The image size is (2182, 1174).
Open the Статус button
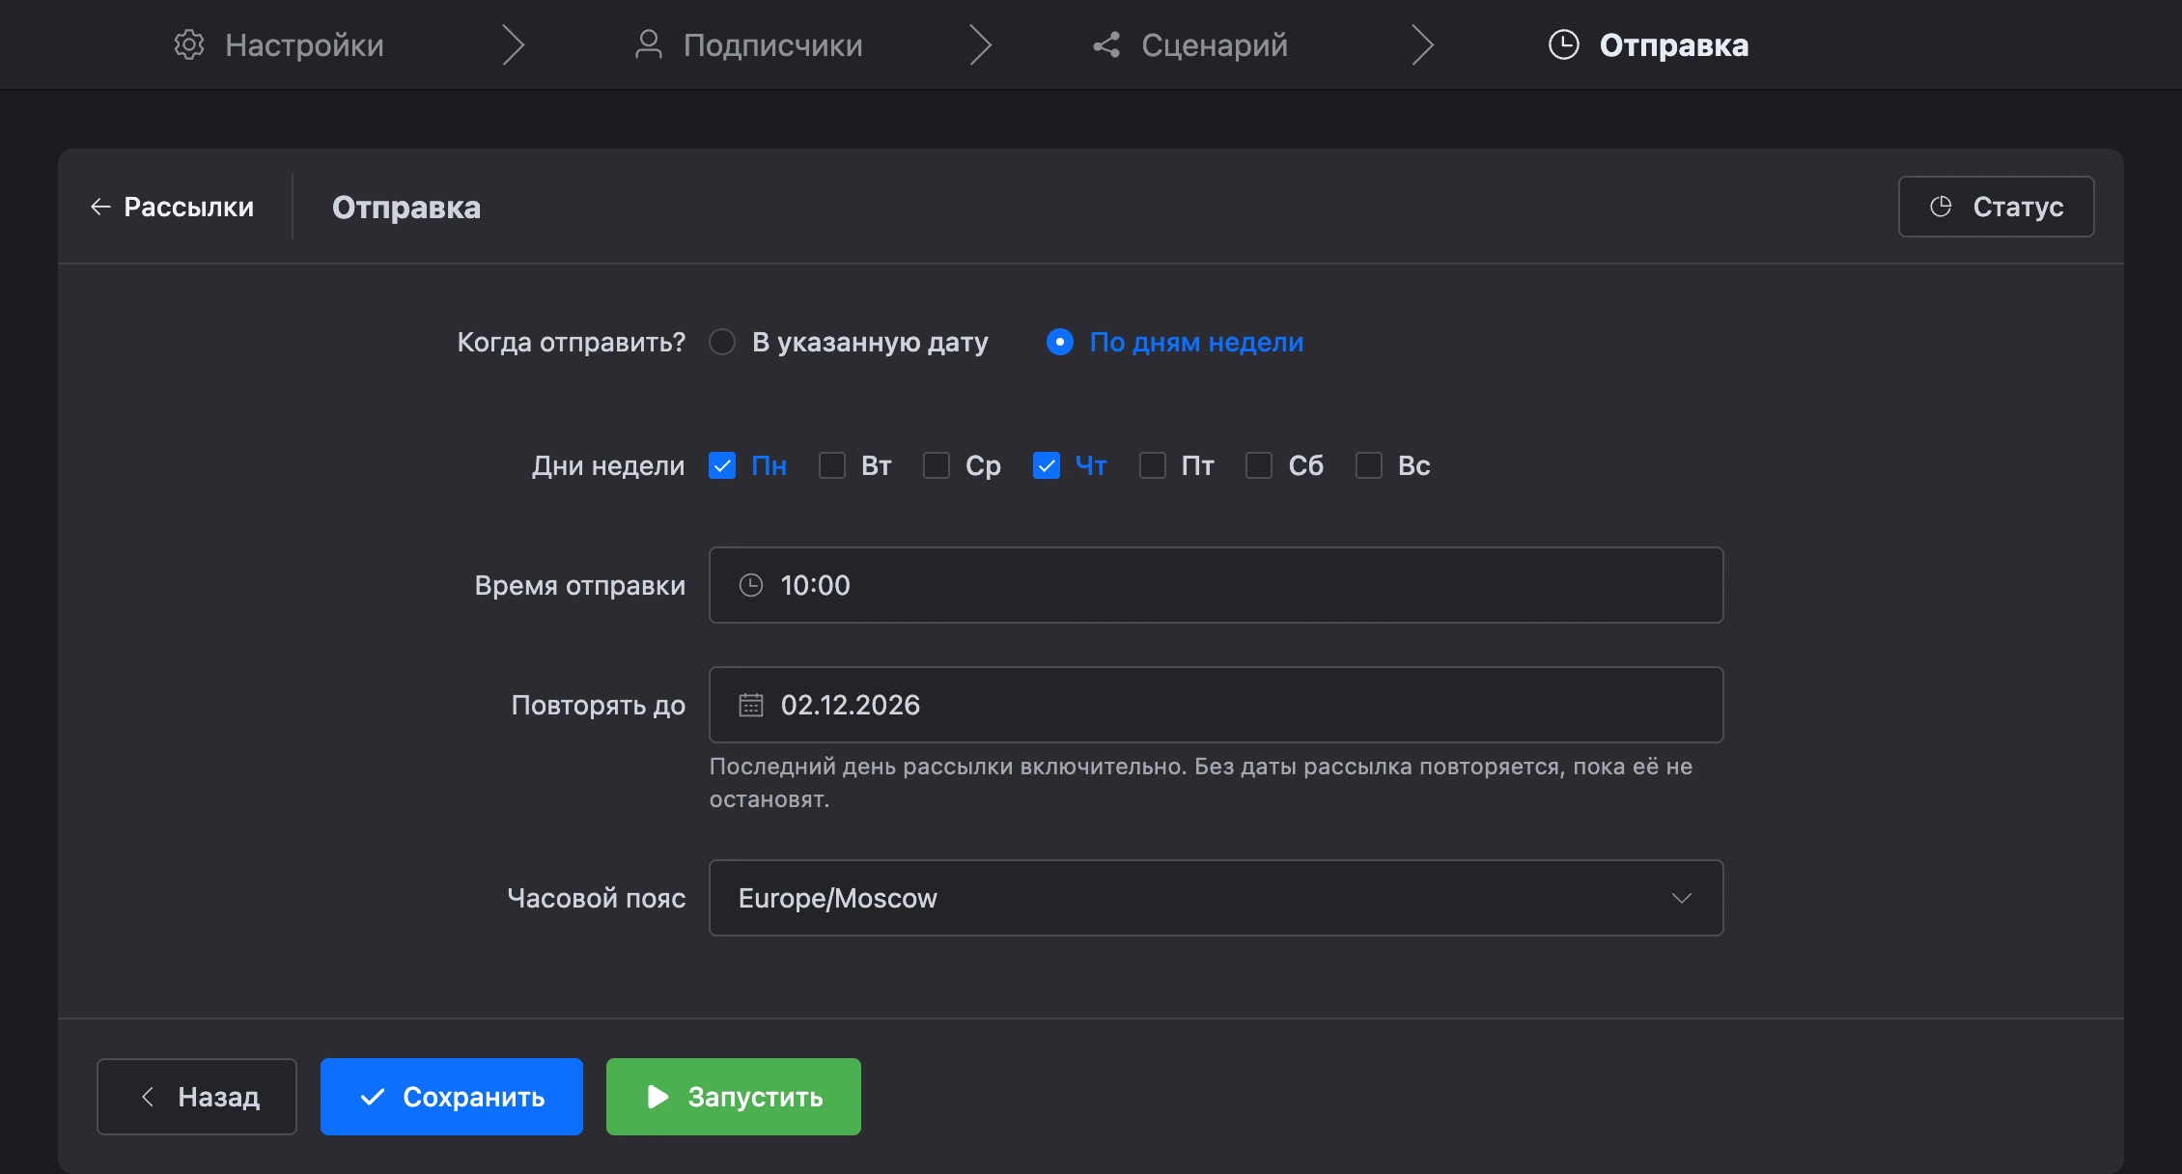click(x=1996, y=207)
